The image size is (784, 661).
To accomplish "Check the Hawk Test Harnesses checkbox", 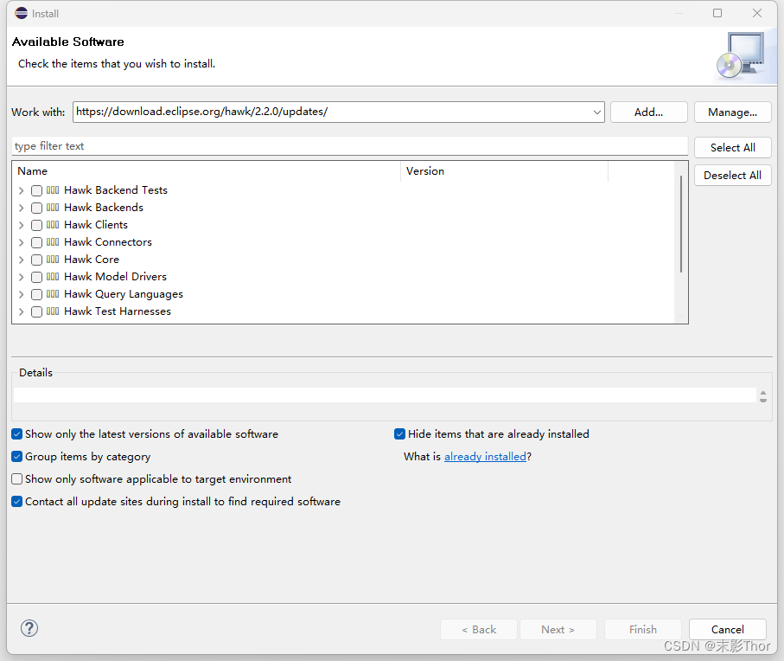I will (x=36, y=311).
